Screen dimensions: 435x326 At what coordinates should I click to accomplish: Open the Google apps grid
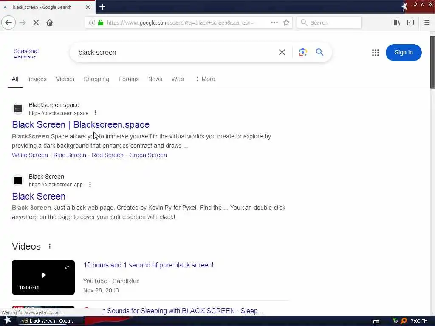376,52
